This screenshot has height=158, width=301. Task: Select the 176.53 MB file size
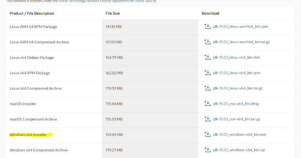click(114, 119)
